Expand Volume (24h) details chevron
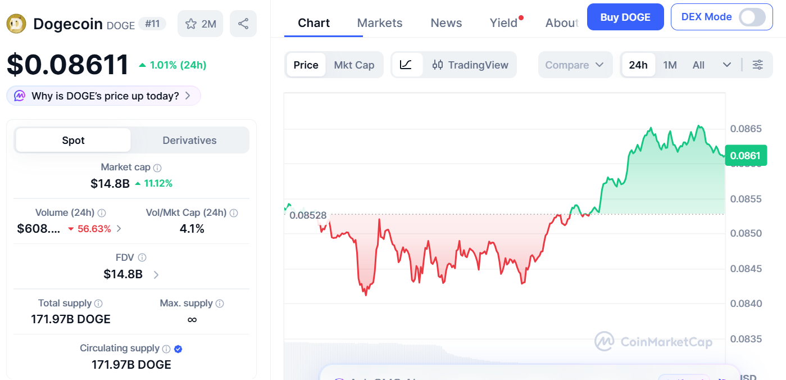Image resolution: width=786 pixels, height=380 pixels. point(119,229)
